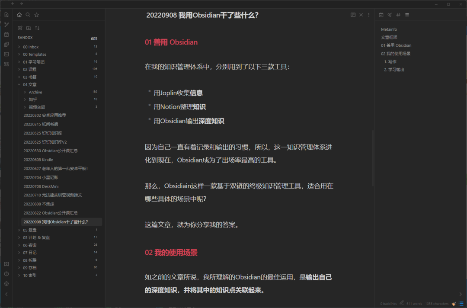Open the vault switcher ribbon icon
This screenshot has height=308, width=467.
tap(6, 264)
